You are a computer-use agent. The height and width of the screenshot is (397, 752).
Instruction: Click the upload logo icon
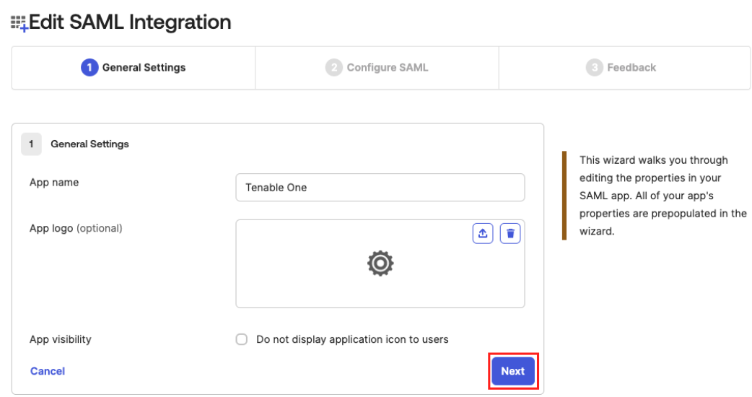tap(483, 233)
